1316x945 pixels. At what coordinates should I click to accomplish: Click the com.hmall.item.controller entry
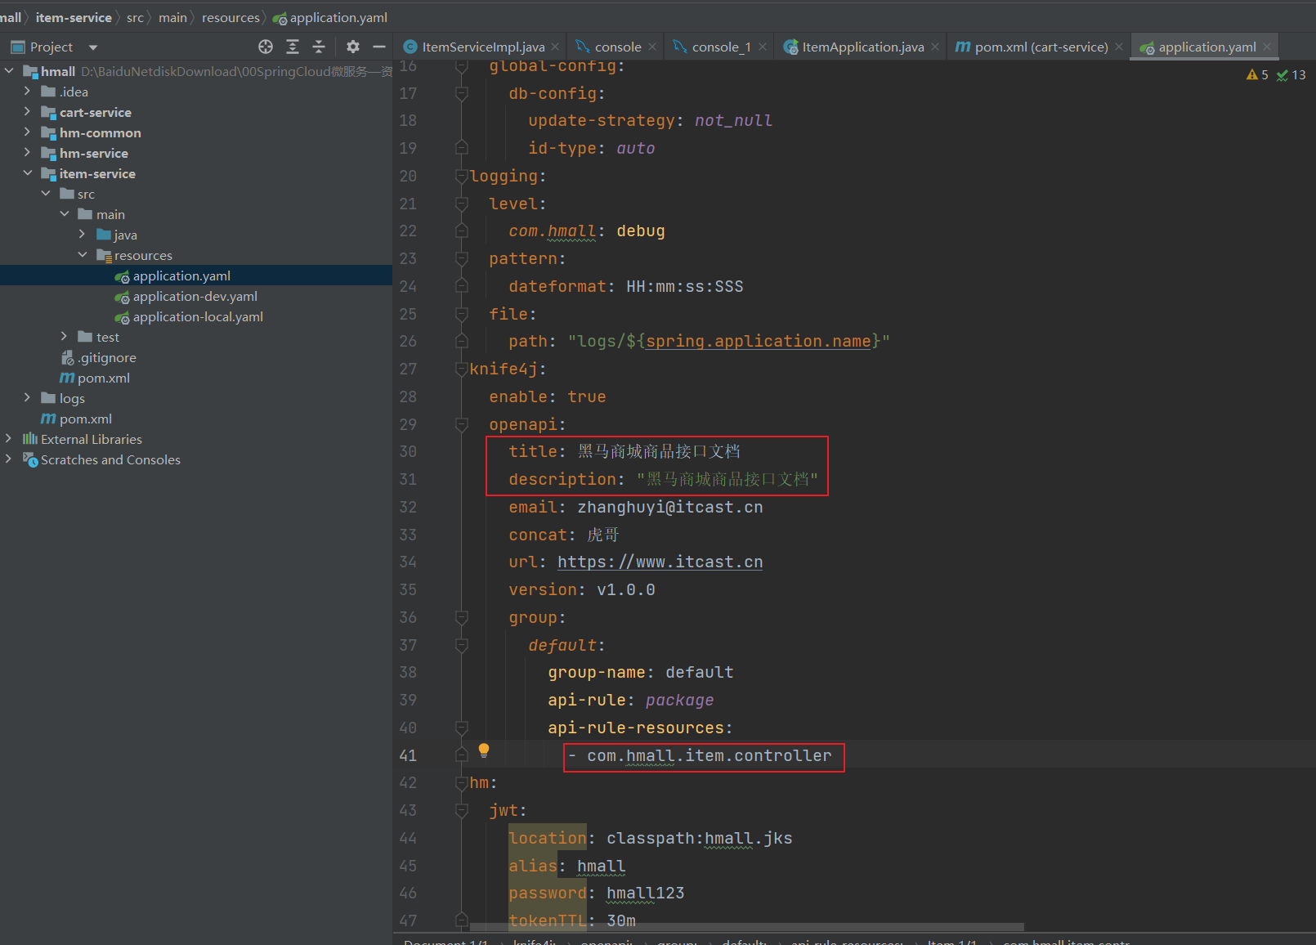(709, 756)
